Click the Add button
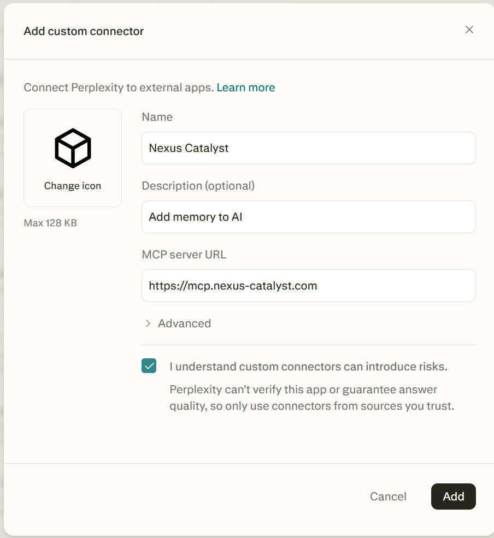This screenshot has height=538, width=494. [x=454, y=496]
